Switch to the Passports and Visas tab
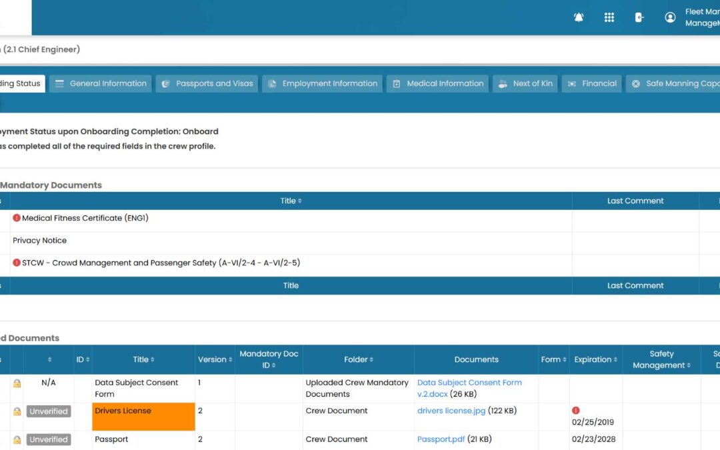Image resolution: width=720 pixels, height=450 pixels. point(207,83)
